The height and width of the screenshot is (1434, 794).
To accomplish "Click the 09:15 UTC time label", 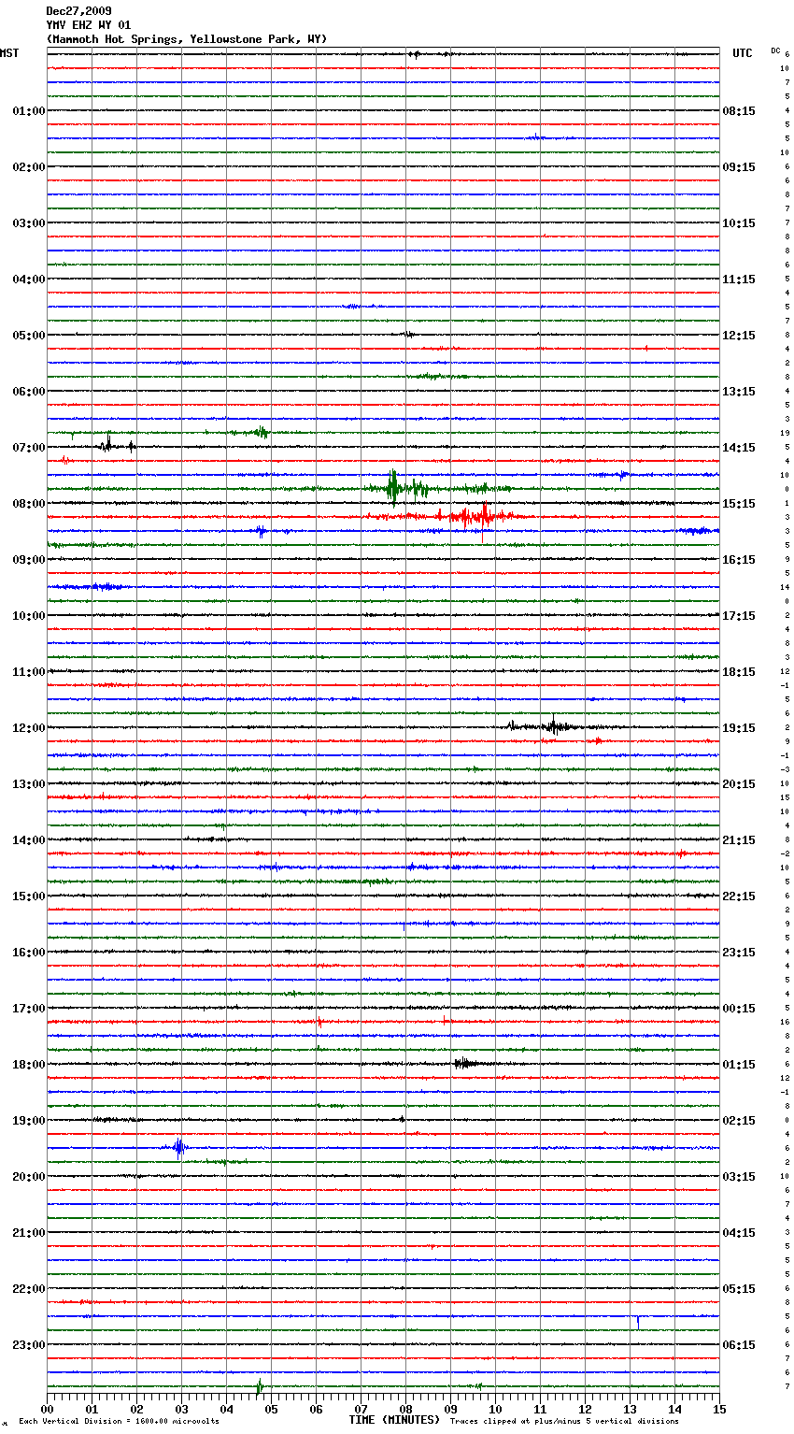I will point(739,167).
